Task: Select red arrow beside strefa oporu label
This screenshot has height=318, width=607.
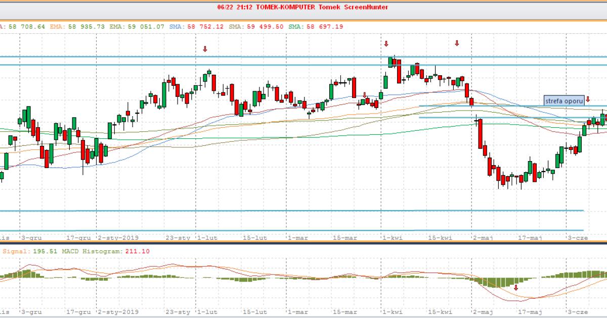Action: tap(588, 100)
